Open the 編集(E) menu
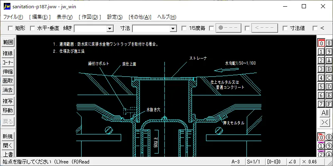 pyautogui.click(x=40, y=17)
